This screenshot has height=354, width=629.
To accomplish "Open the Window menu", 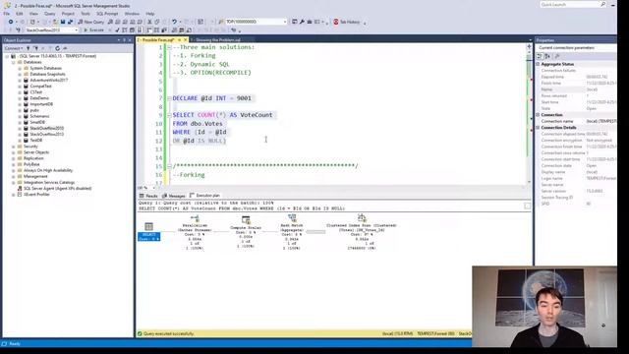I will pos(132,14).
